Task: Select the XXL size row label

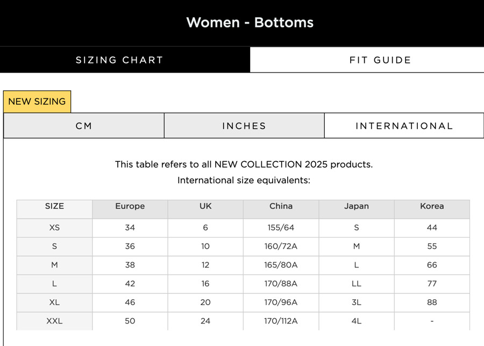Action: (54, 321)
